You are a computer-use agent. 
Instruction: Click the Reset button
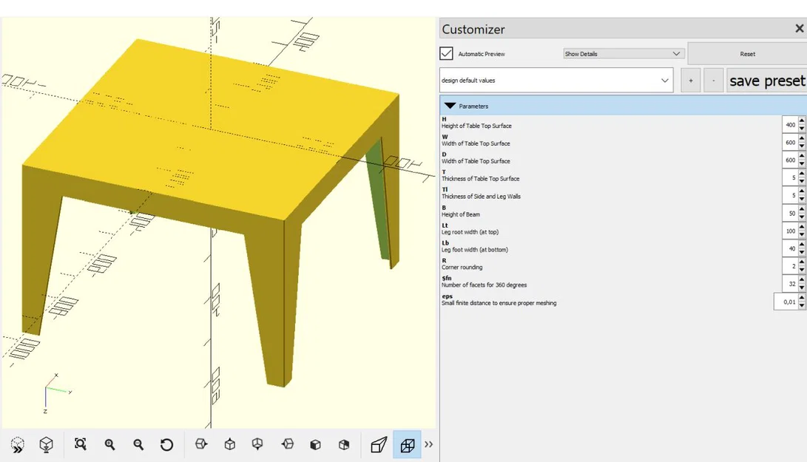747,53
